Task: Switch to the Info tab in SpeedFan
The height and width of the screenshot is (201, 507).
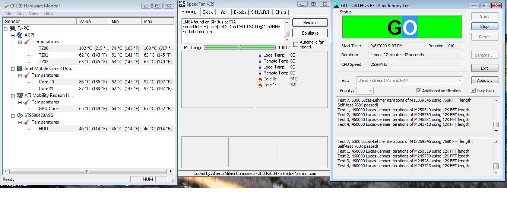Action: coord(222,12)
